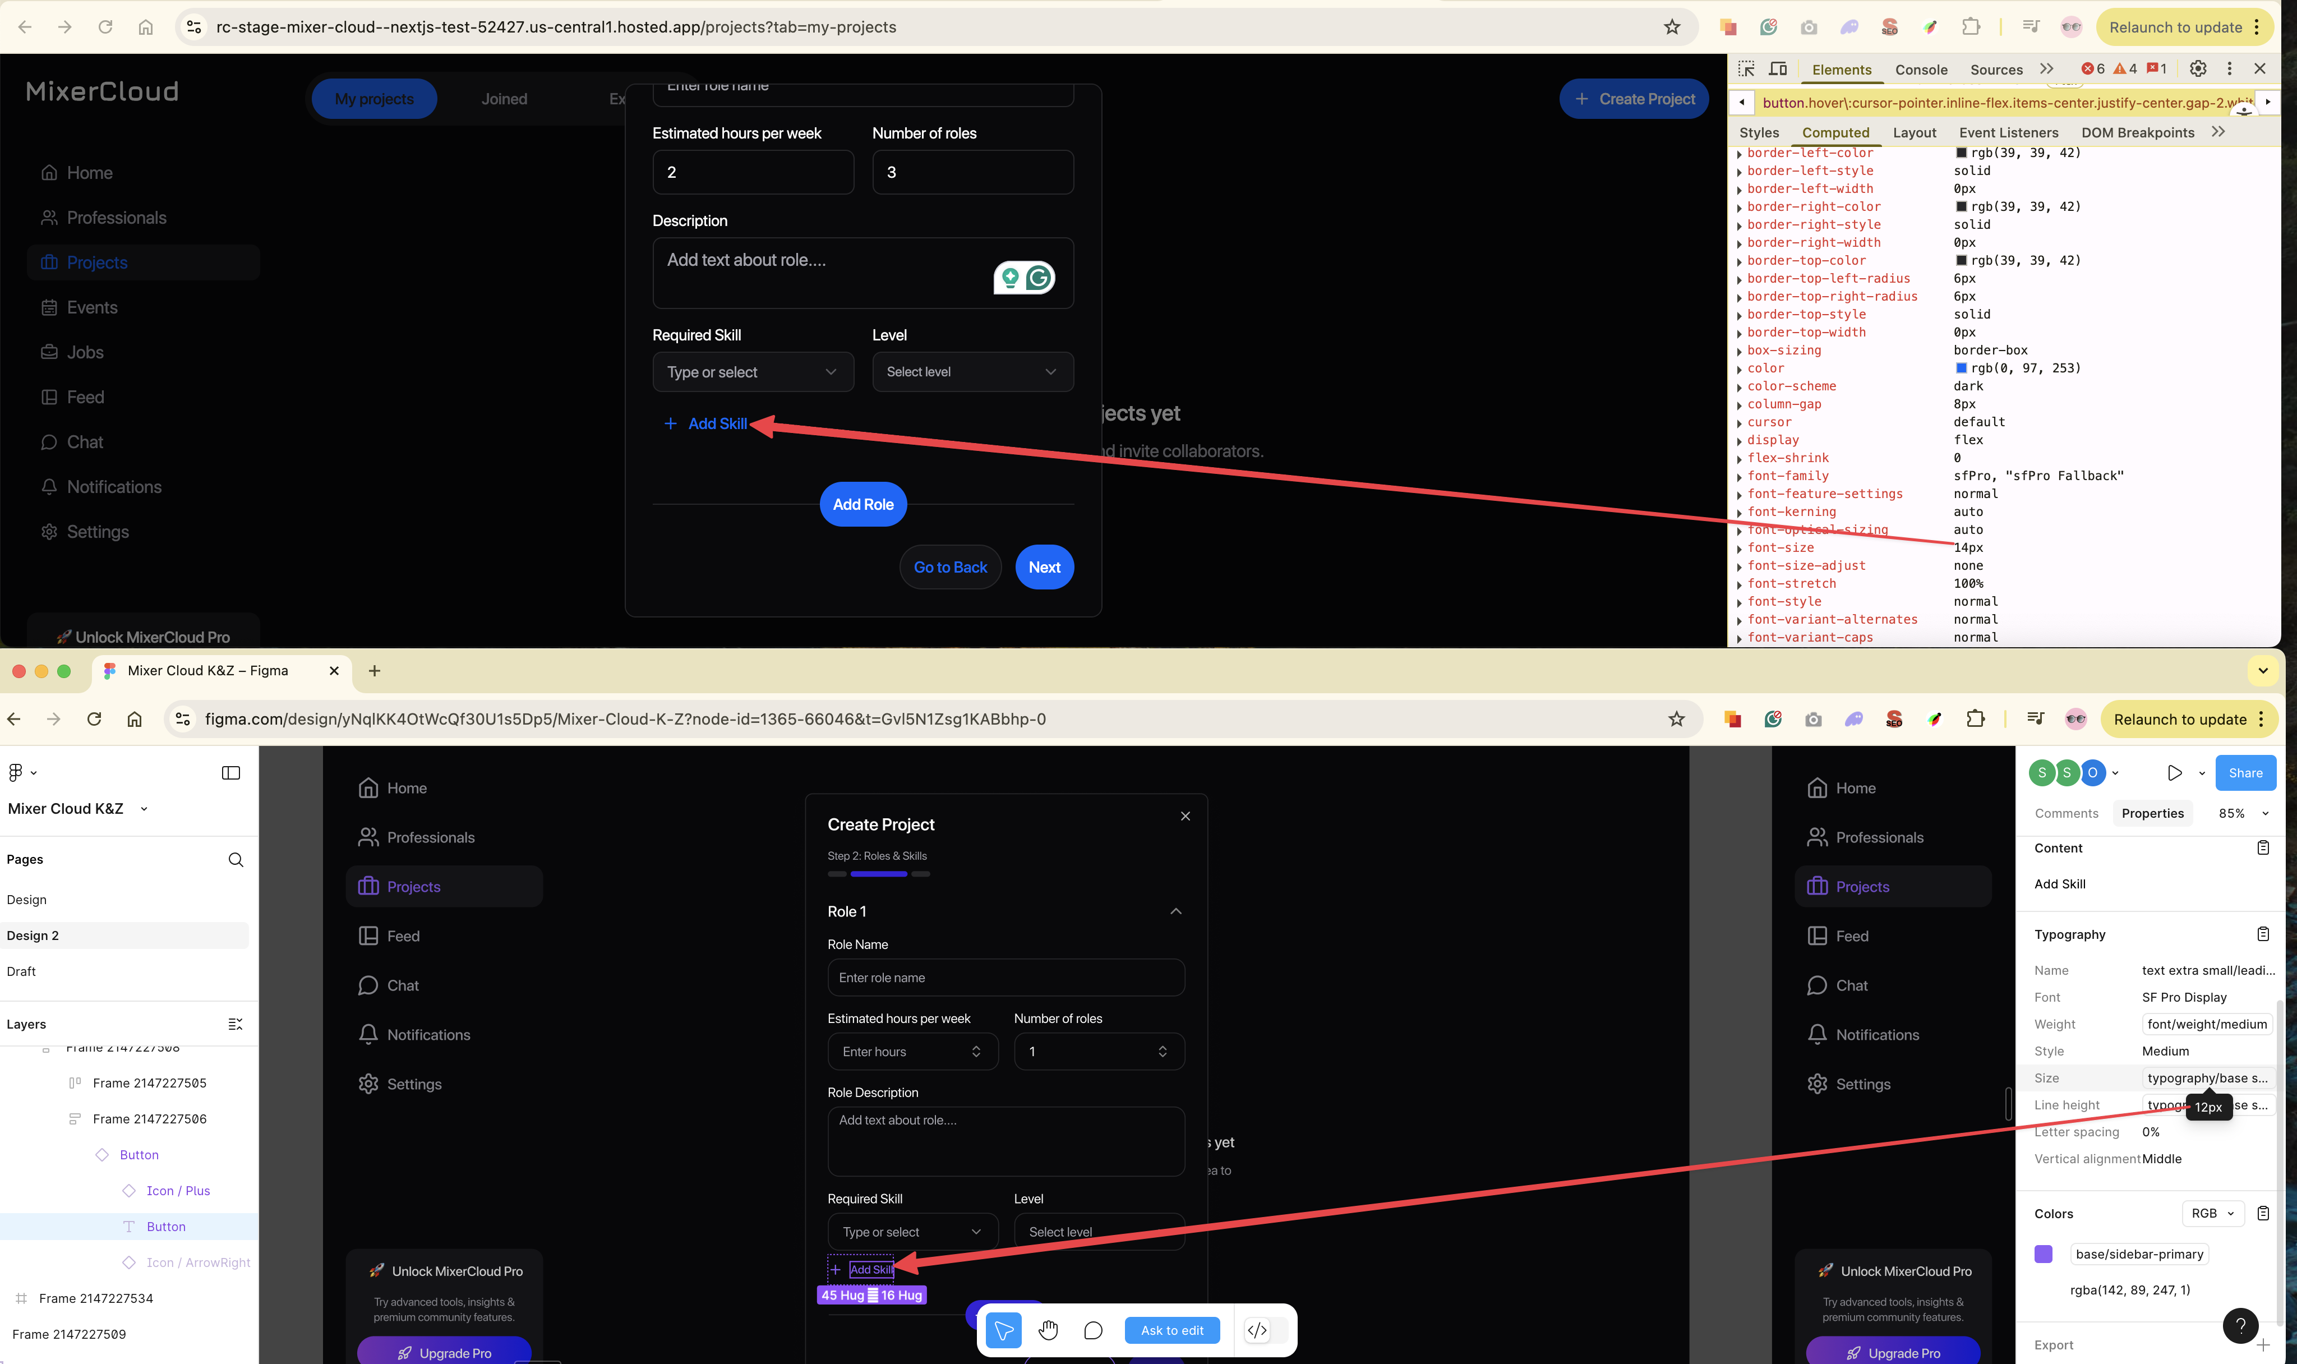Search pages with the magnifier icon
Screen dimensions: 2297x1364
click(235, 859)
